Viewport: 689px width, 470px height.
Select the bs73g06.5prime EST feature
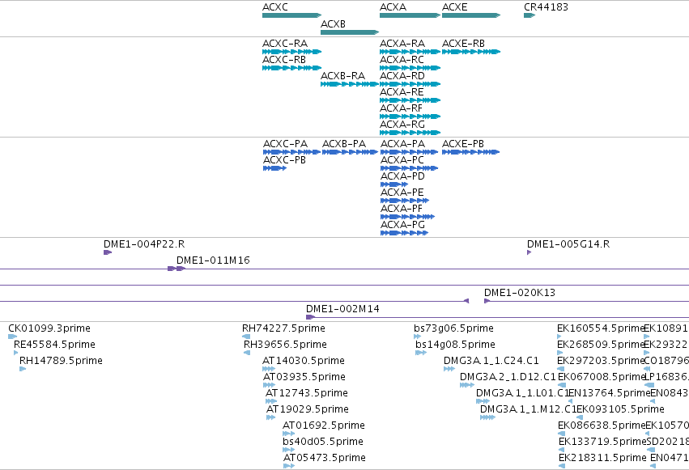pyautogui.click(x=418, y=337)
